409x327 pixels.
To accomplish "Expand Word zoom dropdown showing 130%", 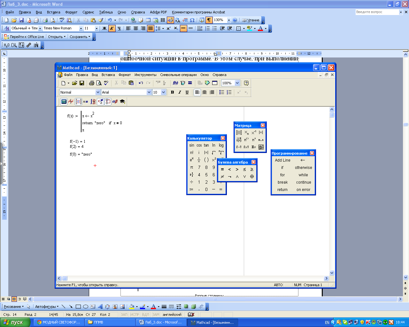I will [229, 20].
